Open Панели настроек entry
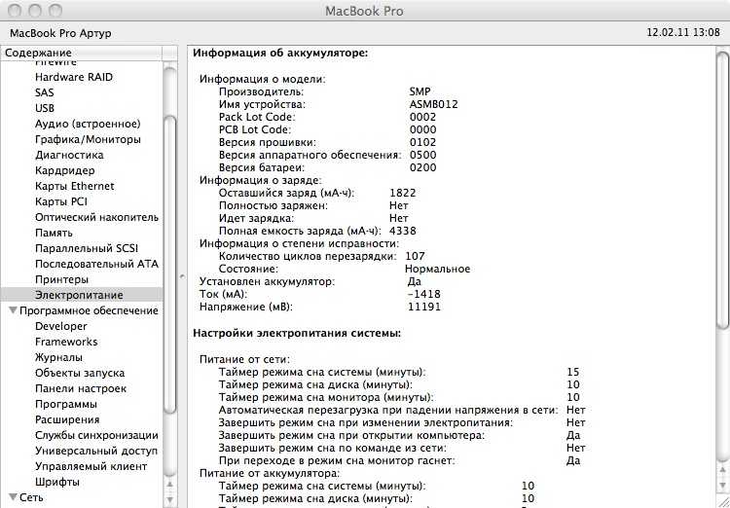 pos(81,388)
